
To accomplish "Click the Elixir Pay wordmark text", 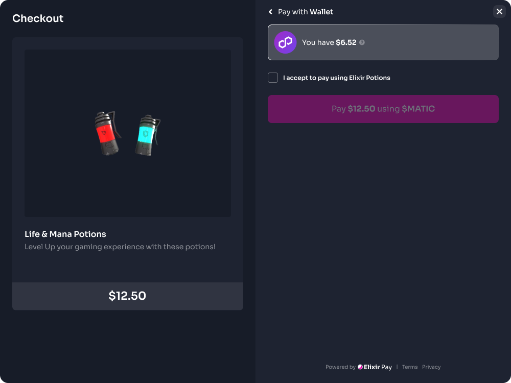I will point(378,367).
